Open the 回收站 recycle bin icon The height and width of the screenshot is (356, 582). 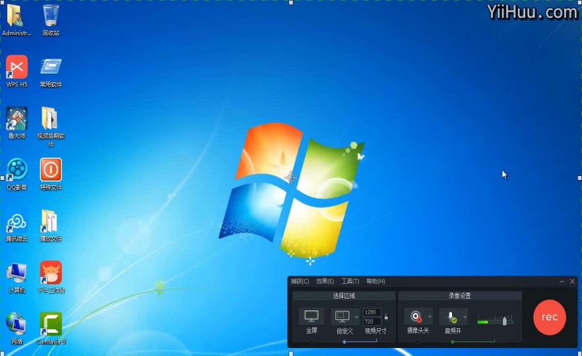click(51, 19)
